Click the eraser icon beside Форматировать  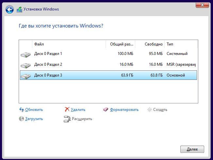click(106, 109)
